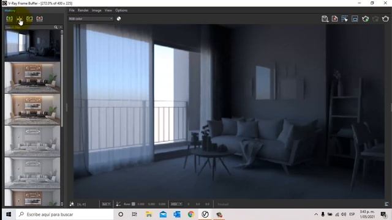Click the history list vertical scrollbar
This screenshot has width=392, height=220.
(62, 80)
